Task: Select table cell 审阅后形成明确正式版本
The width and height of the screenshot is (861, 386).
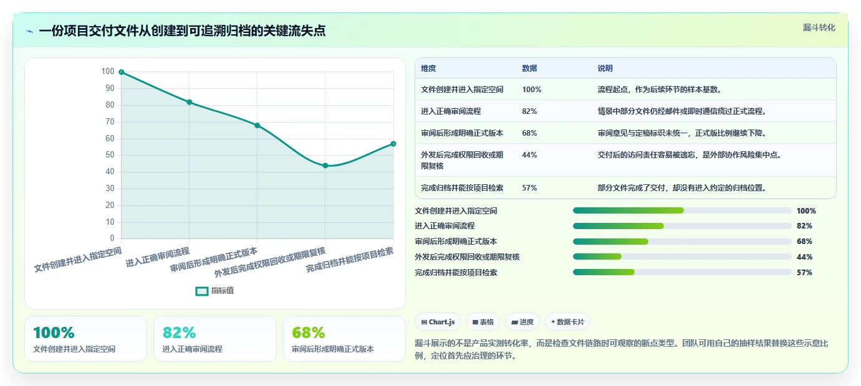Action: click(462, 133)
